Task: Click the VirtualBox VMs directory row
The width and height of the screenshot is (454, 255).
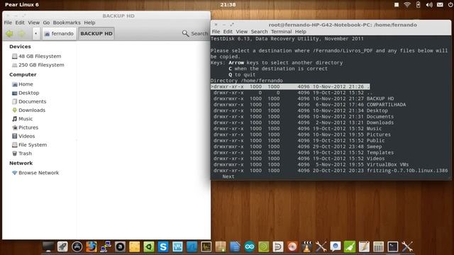Action: [311, 164]
